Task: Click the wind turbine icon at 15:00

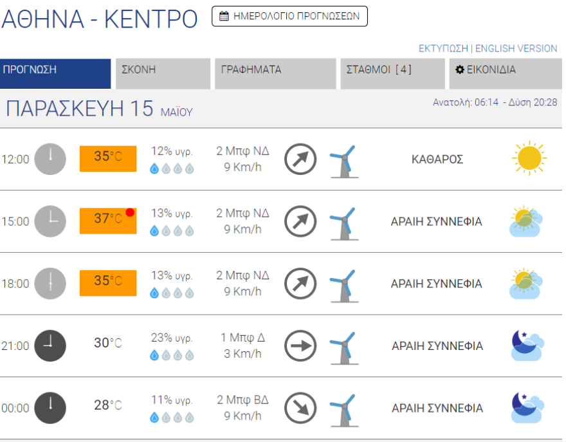Action: [x=343, y=223]
